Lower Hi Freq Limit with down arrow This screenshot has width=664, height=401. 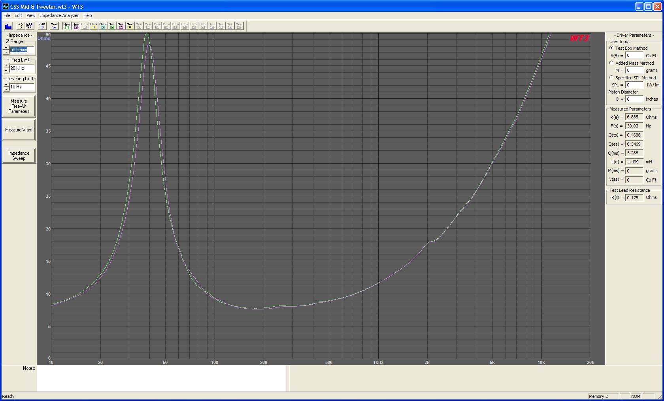pyautogui.click(x=6, y=71)
